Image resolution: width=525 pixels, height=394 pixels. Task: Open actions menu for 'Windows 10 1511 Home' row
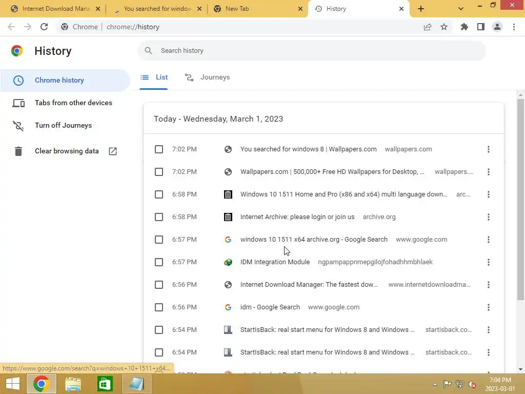pos(489,194)
